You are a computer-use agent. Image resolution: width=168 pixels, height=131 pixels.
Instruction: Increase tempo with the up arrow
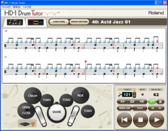[134, 93]
